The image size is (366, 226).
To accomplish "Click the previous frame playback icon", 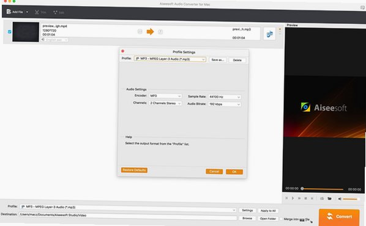I will point(286,198).
